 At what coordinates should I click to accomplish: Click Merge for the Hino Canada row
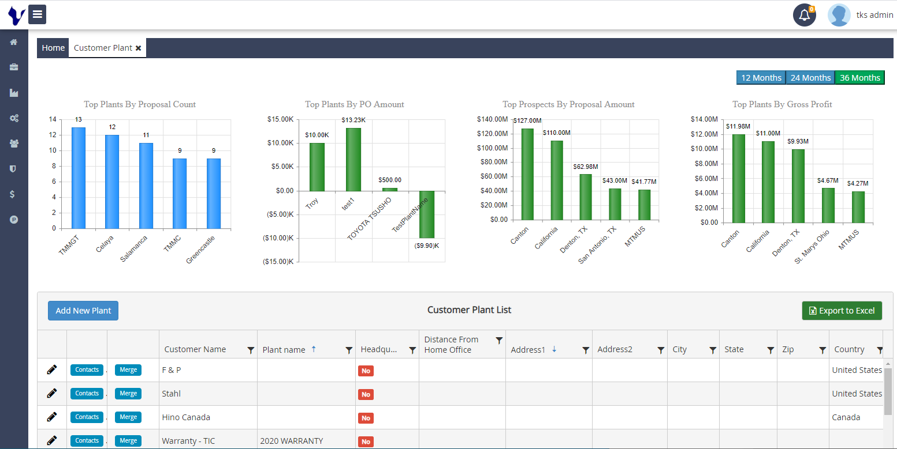pos(128,417)
